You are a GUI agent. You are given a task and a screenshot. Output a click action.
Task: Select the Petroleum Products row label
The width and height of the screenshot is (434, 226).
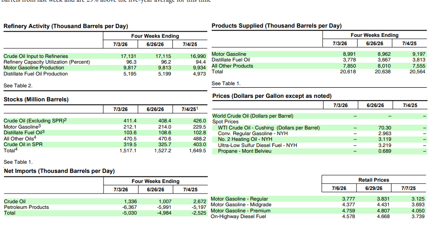[x=26, y=207]
